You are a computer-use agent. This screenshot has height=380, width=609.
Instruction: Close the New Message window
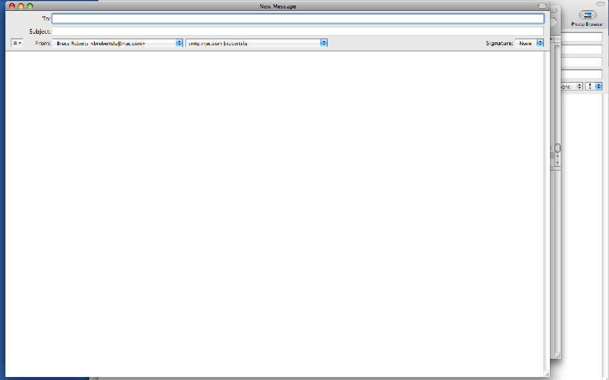[11, 6]
